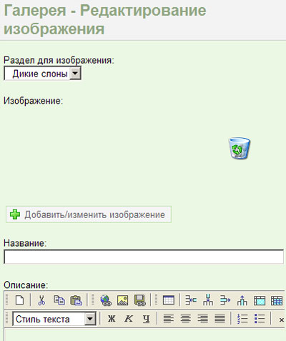Image resolution: width=286 pixels, height=341 pixels.
Task: Insert hyperlink with the globe icon
Action: 106,300
